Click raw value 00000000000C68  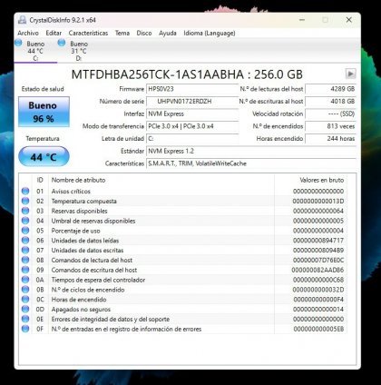[x=318, y=280]
